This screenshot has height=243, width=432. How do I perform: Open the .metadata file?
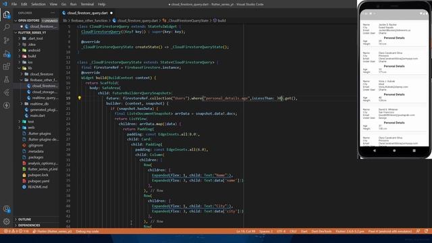tap(36, 151)
